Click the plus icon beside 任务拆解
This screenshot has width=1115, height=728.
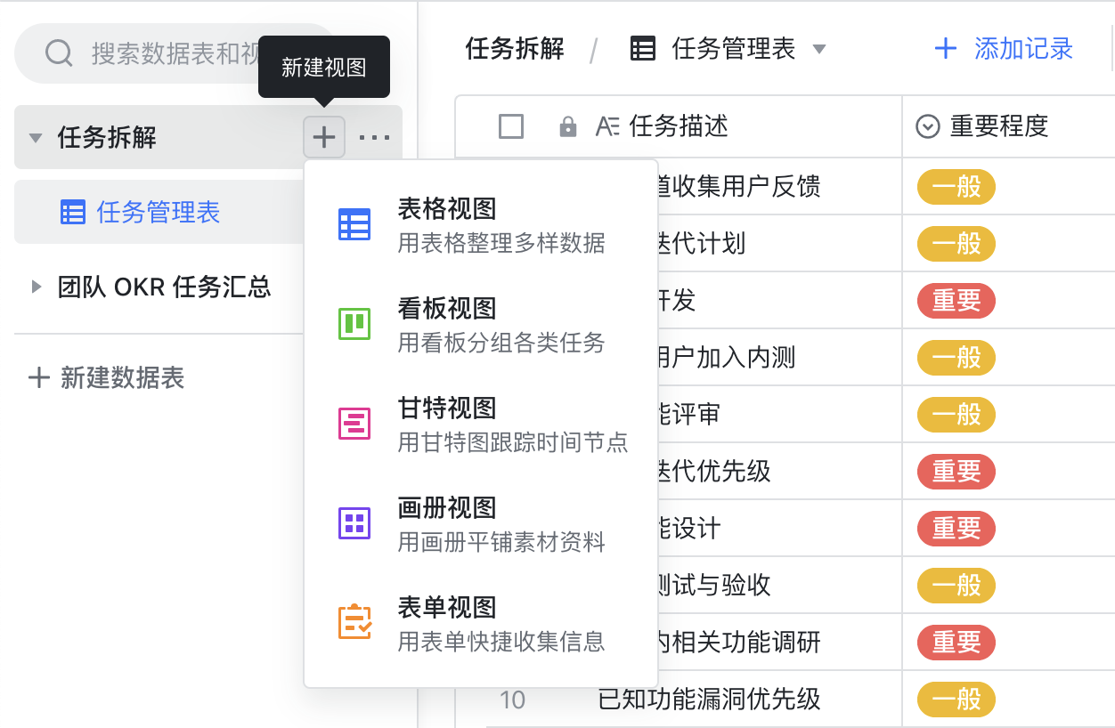click(x=324, y=137)
